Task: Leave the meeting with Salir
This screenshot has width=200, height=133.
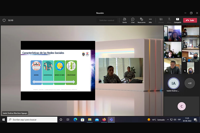Action: (x=190, y=20)
